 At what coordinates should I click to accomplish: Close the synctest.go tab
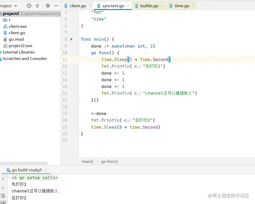[128, 6]
